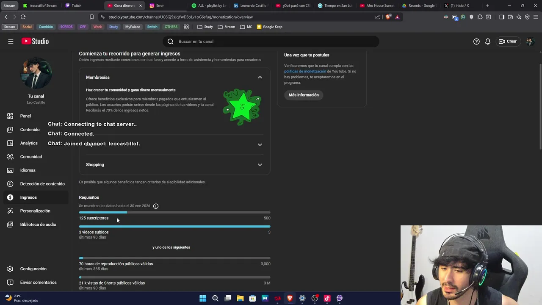Open Personalización in the sidebar
Screen dimensions: 542x305
(36, 211)
